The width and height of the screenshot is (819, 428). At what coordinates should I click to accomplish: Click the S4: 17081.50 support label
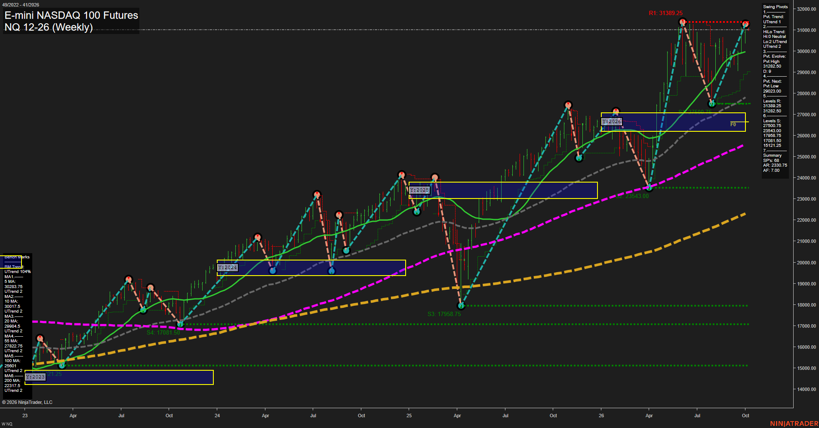click(x=163, y=332)
